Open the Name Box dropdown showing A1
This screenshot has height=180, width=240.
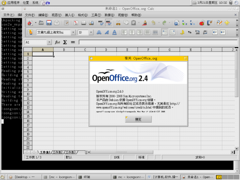pos(49,42)
